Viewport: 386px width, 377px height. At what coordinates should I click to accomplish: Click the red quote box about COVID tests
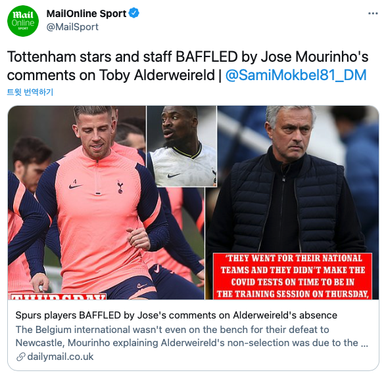click(293, 276)
